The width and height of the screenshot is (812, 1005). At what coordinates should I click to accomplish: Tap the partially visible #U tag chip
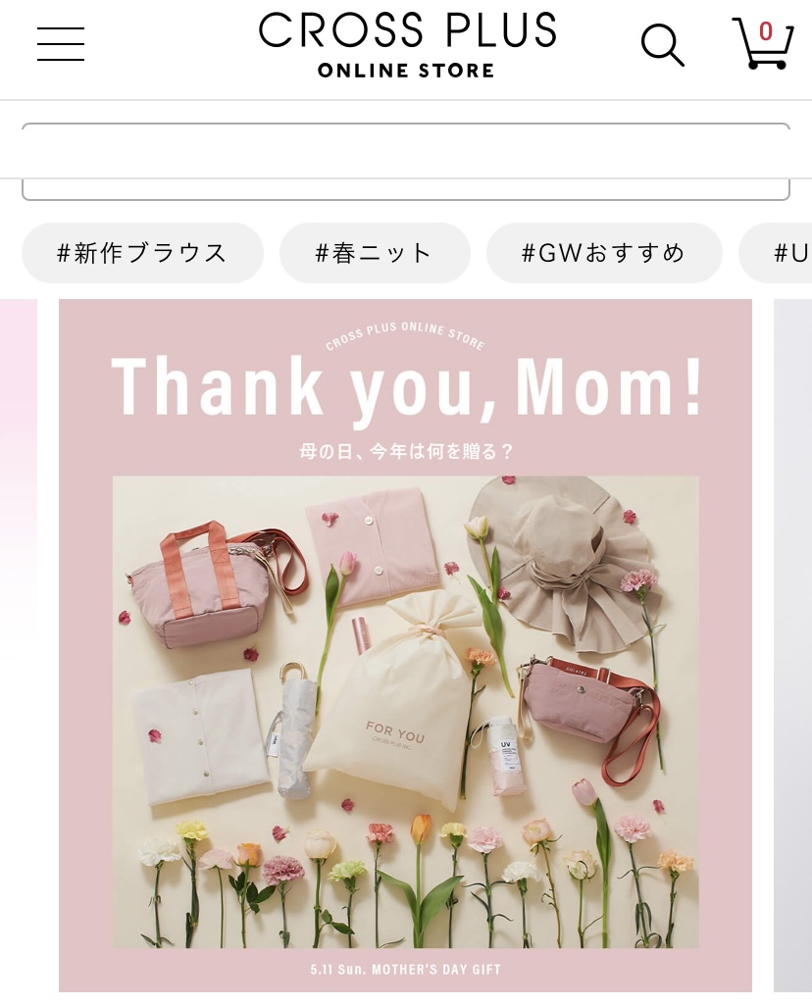click(x=776, y=253)
